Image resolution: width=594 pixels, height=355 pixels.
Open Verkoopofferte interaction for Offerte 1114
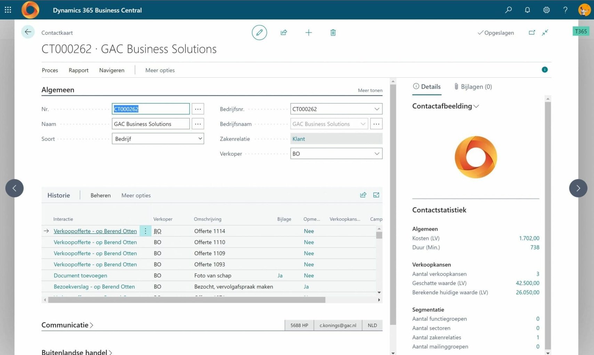tap(95, 231)
